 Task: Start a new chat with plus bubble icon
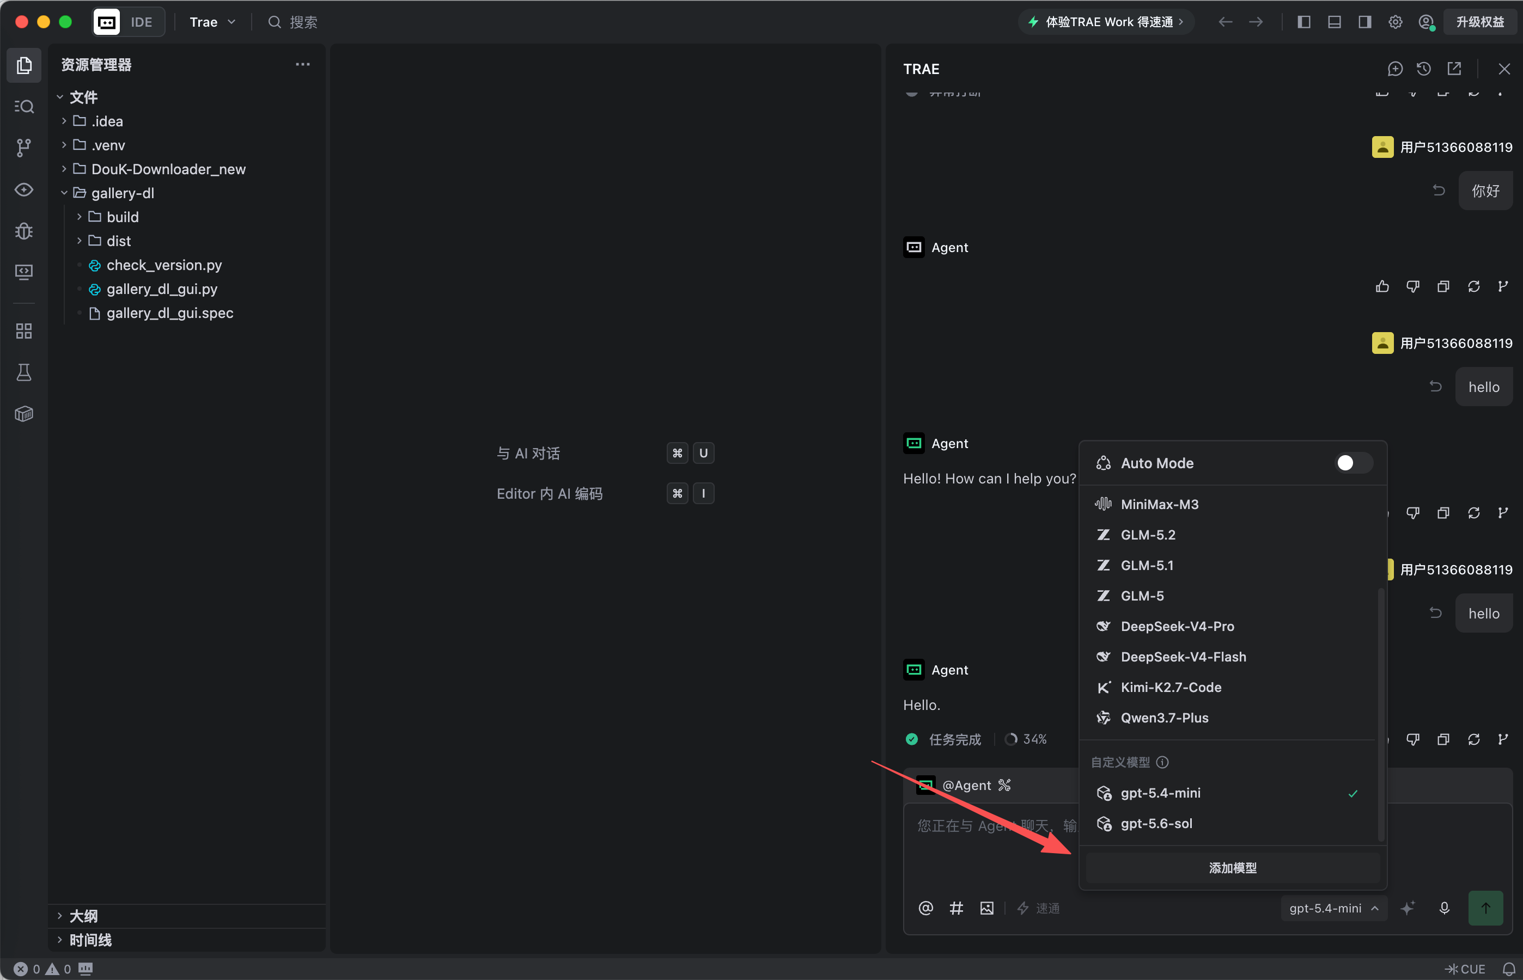tap(1394, 69)
